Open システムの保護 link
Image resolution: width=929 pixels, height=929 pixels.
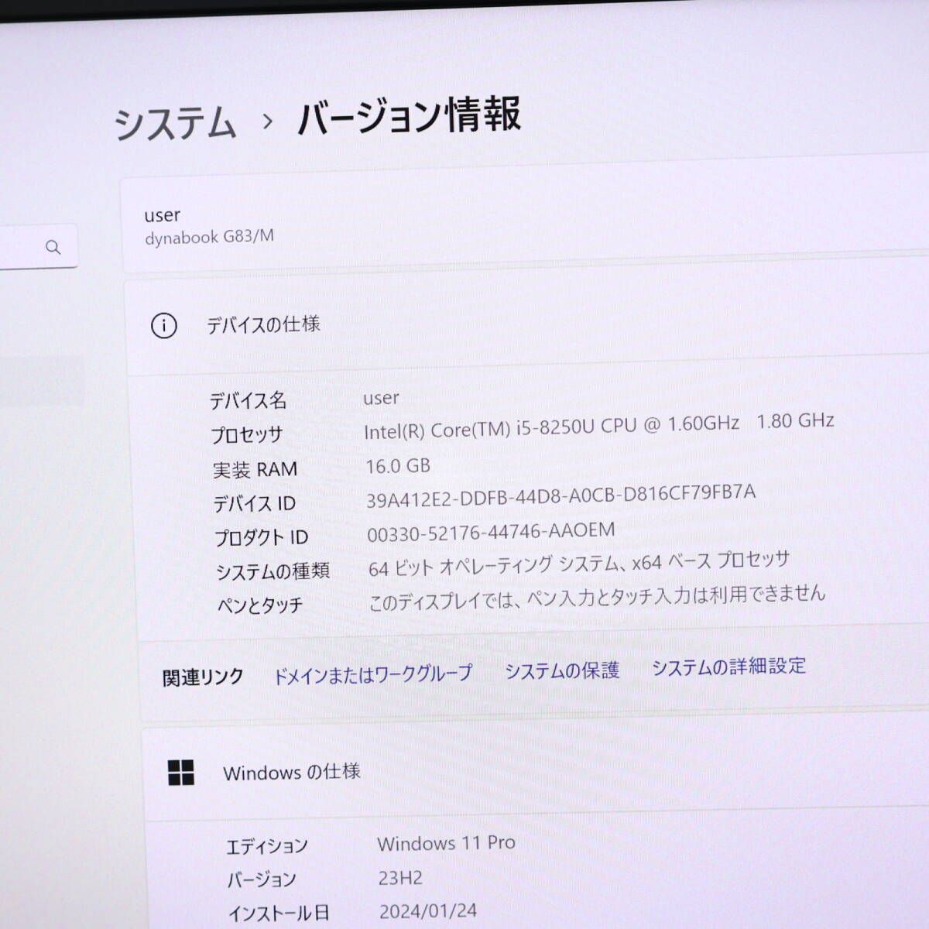click(562, 670)
